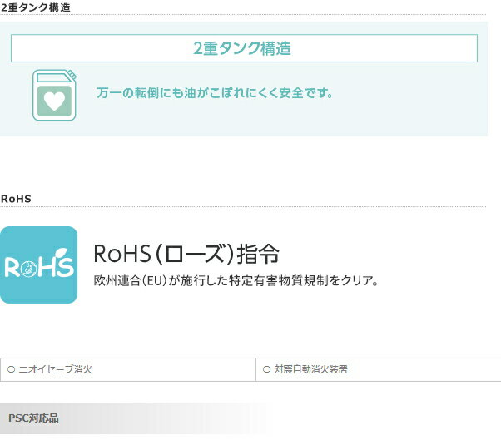Screen dimensions: 501x445
Task: Select the 対震自動消火装置 label text
Action: click(x=311, y=368)
